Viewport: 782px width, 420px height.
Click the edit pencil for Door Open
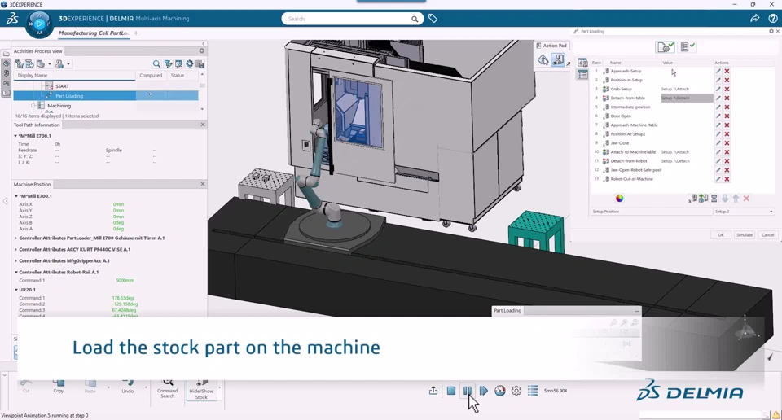point(718,116)
